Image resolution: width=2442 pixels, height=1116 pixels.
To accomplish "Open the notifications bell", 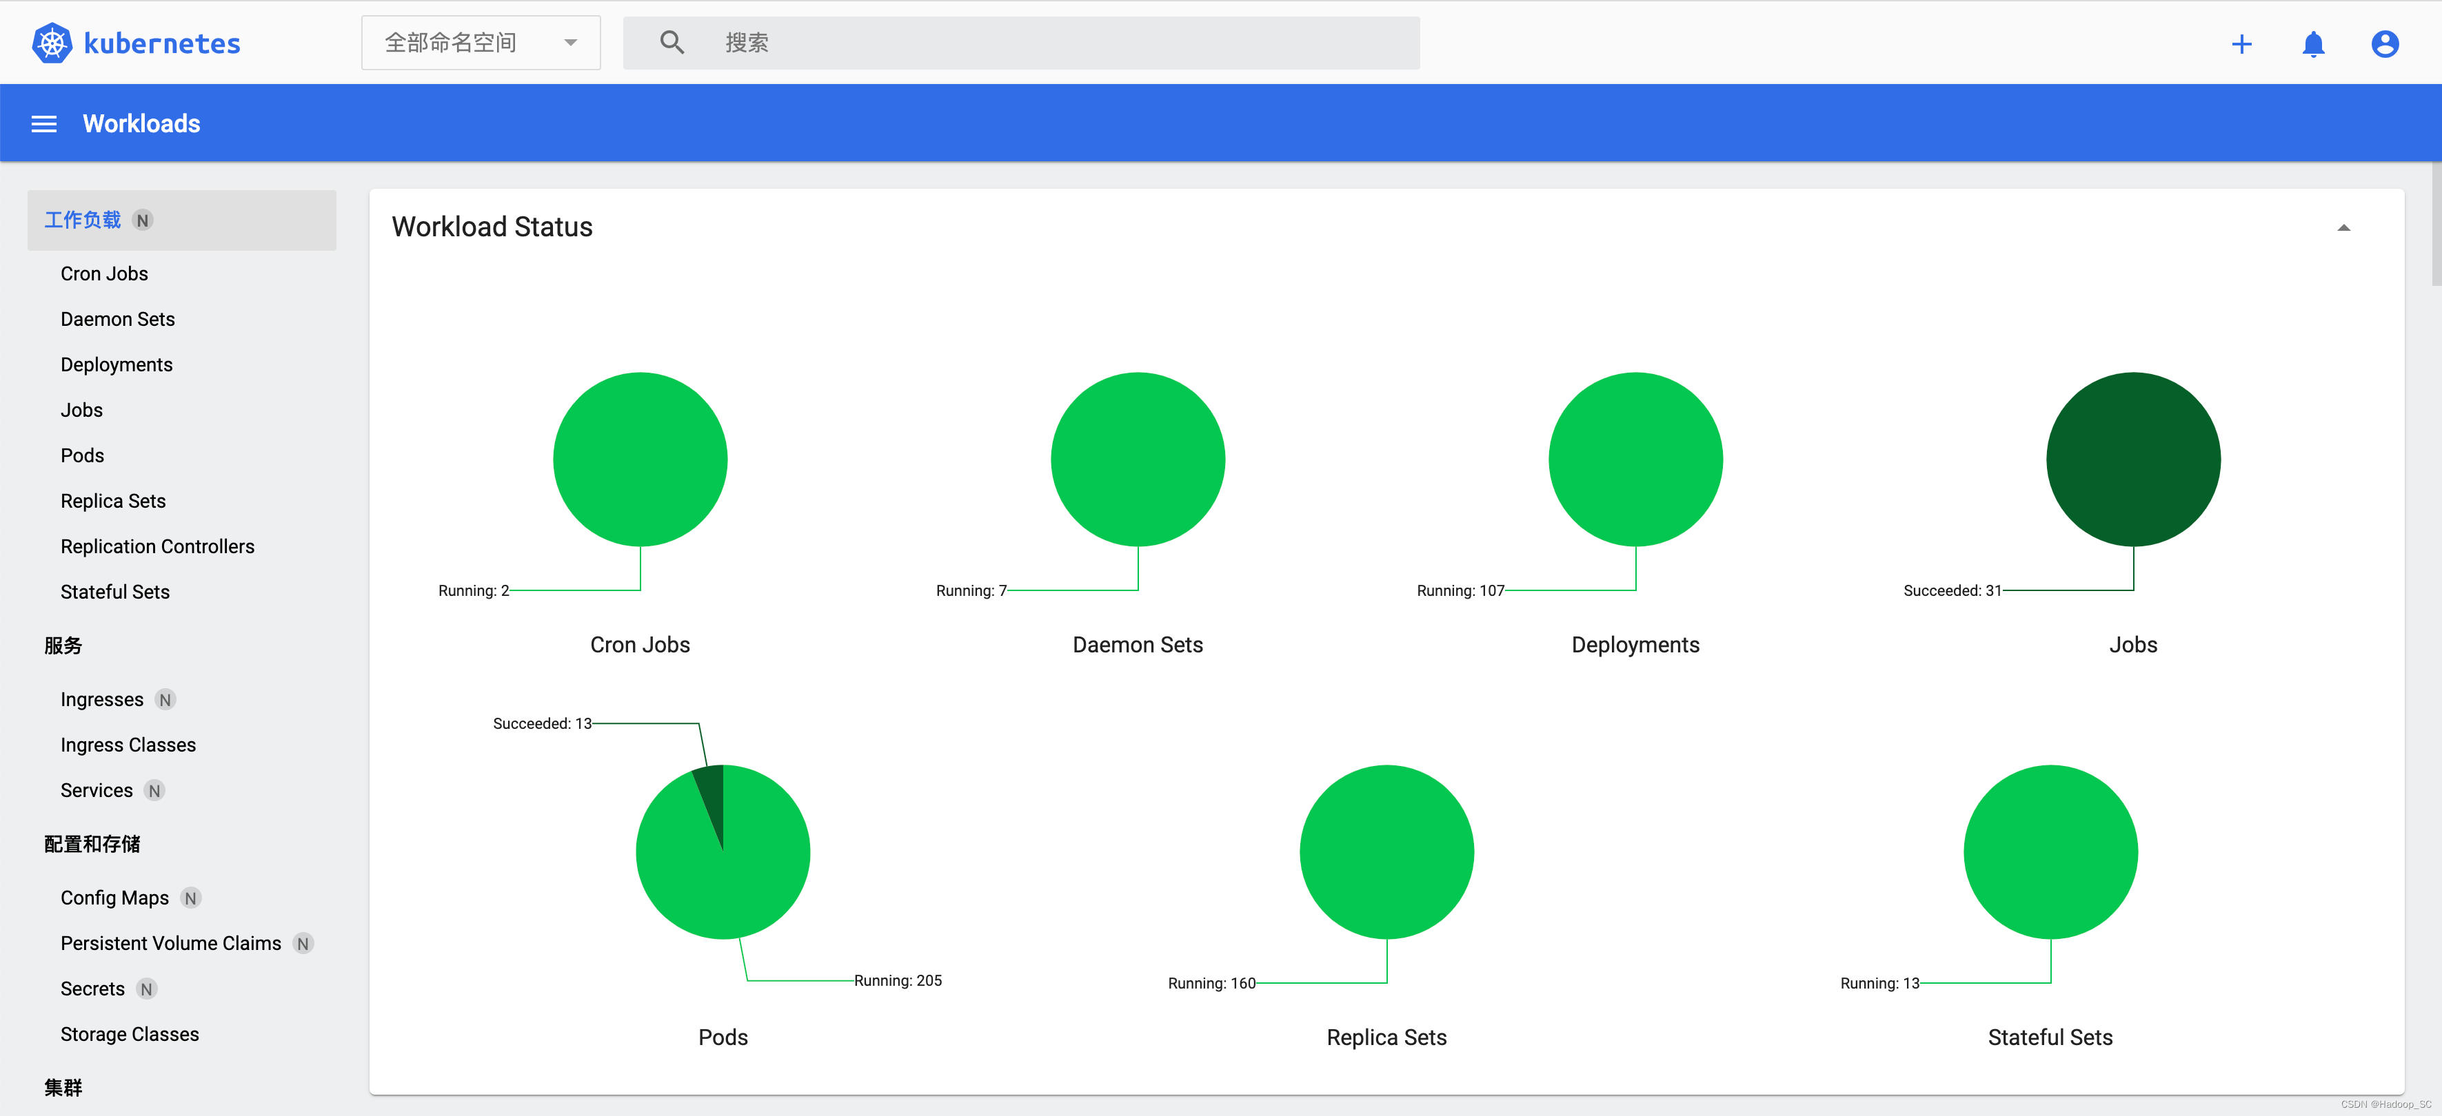I will click(x=2313, y=43).
